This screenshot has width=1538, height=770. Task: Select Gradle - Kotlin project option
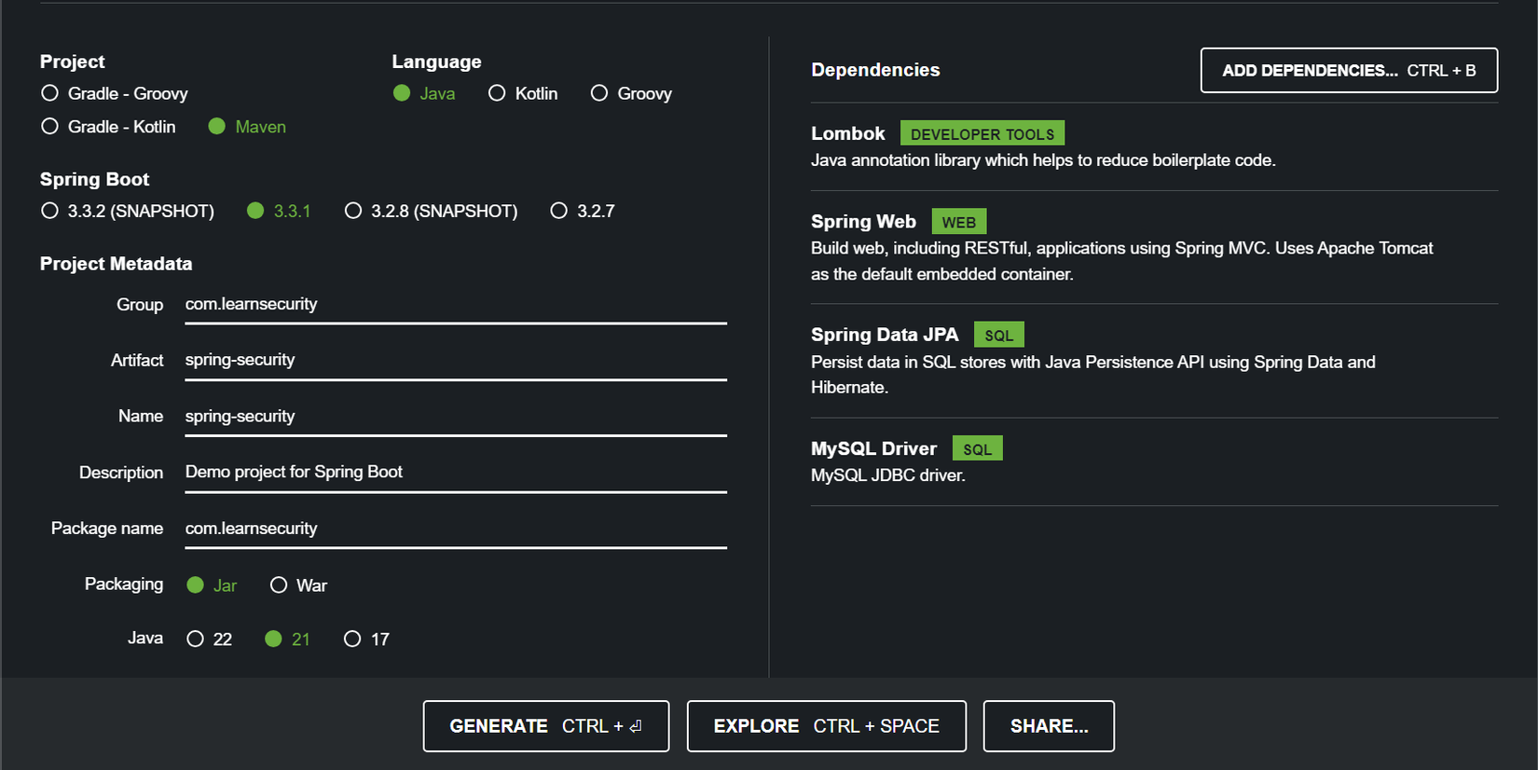50,127
